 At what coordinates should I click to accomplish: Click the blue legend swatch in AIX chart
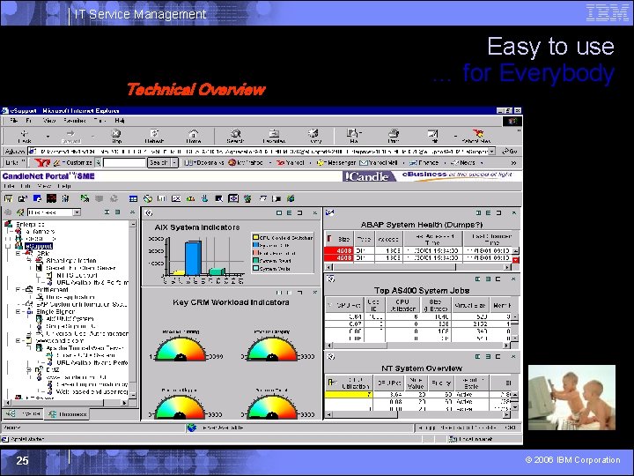pos(255,245)
